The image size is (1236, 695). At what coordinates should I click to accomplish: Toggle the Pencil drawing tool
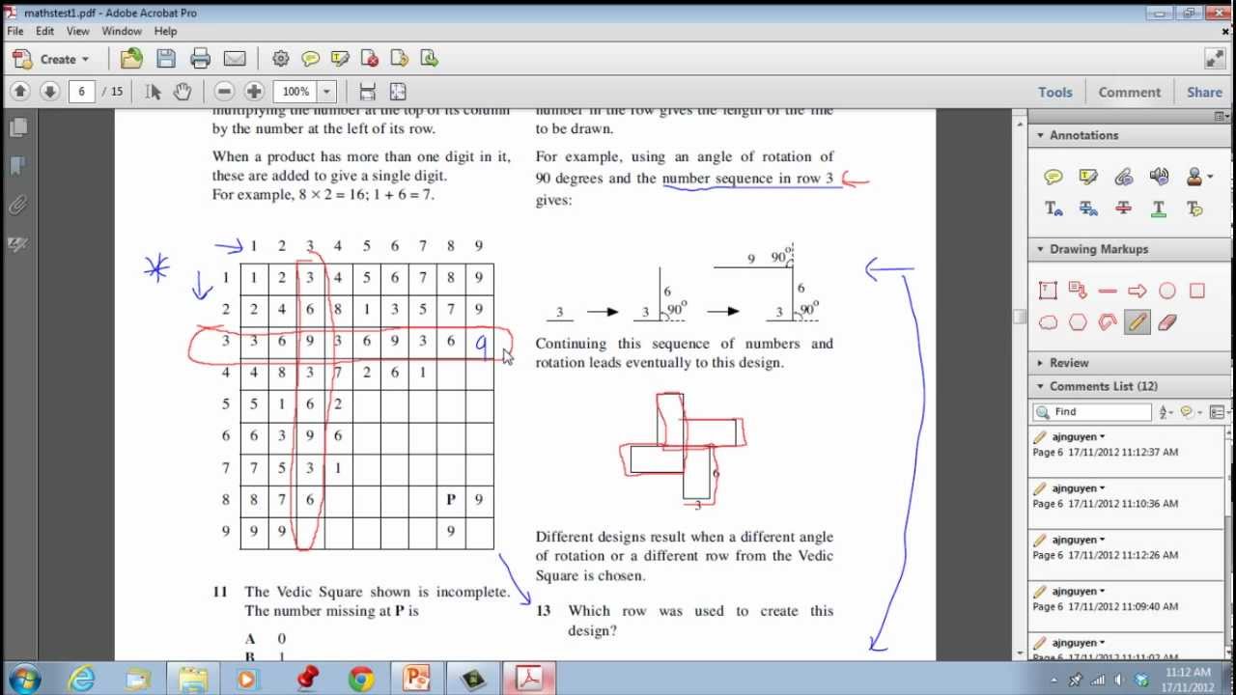pos(1138,322)
